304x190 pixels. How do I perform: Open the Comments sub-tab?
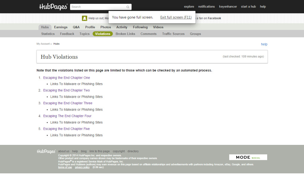[148, 34]
